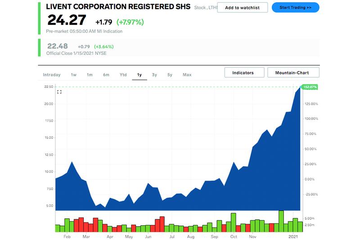This screenshot has width=360, height=240.
Task: Switch to the 5y time range
Action: point(170,75)
